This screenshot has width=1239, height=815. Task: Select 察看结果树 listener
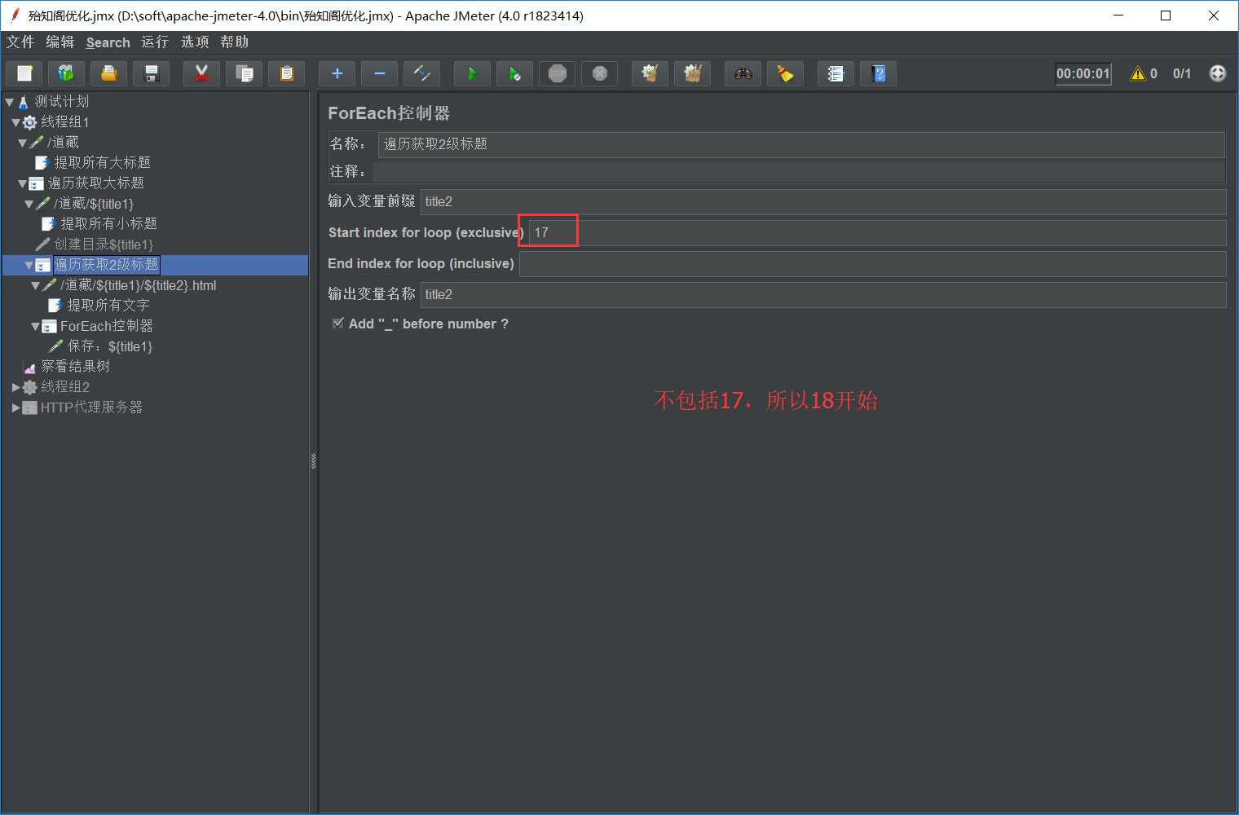point(75,367)
